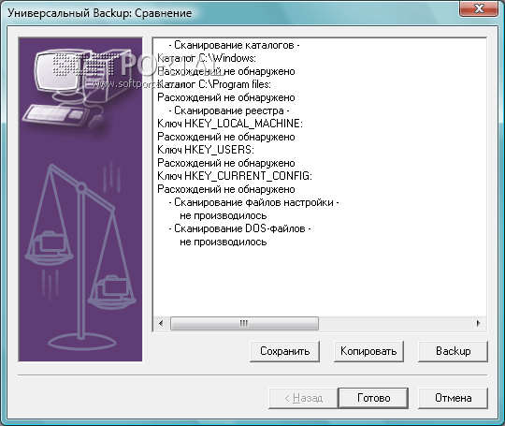Click the right scale pan with folder
The width and height of the screenshot is (505, 426).
click(x=112, y=293)
